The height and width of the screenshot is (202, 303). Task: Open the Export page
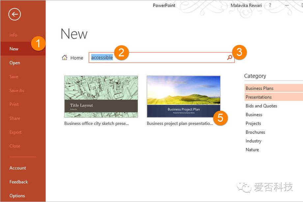tap(15, 132)
